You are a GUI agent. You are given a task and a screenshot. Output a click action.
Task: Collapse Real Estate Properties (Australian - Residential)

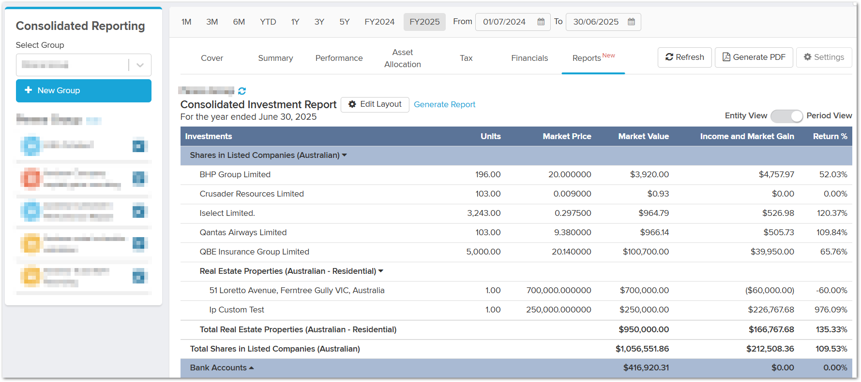coord(381,271)
